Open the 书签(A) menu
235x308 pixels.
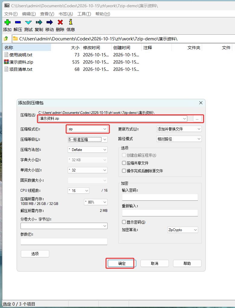click(x=66, y=14)
